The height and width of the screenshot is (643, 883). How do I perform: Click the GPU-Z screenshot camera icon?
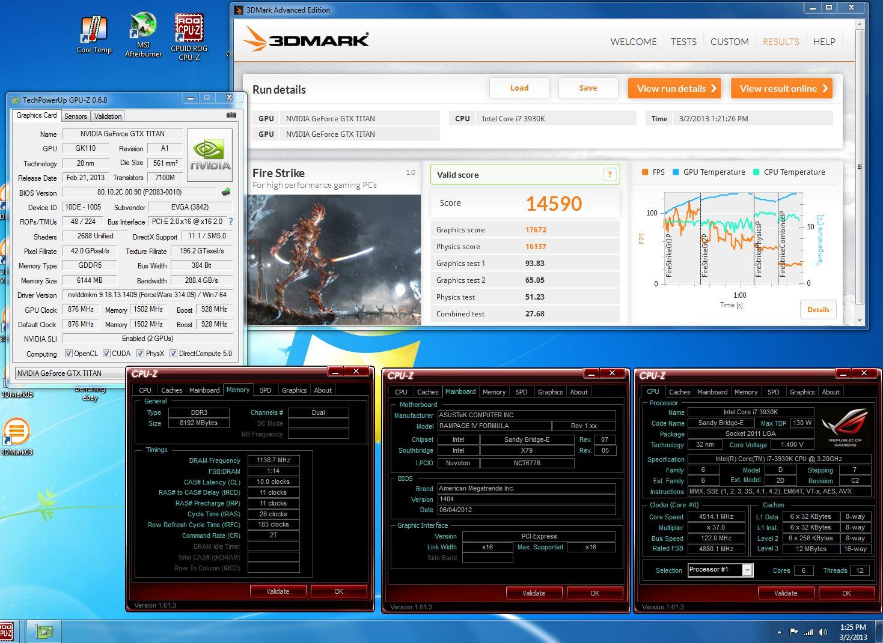pyautogui.click(x=231, y=115)
